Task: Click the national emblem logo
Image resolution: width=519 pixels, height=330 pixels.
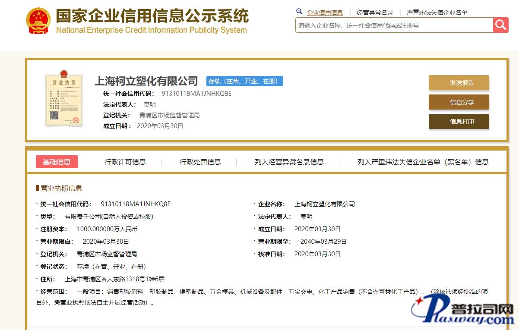Action: [x=38, y=22]
